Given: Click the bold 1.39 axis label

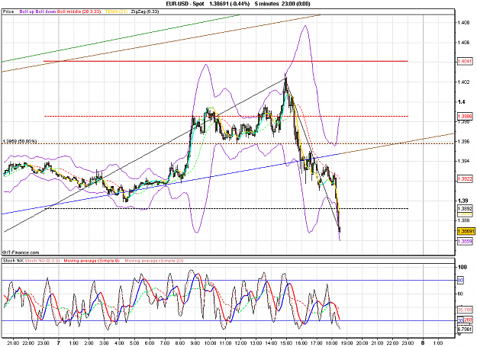Looking at the screenshot, I should point(462,201).
